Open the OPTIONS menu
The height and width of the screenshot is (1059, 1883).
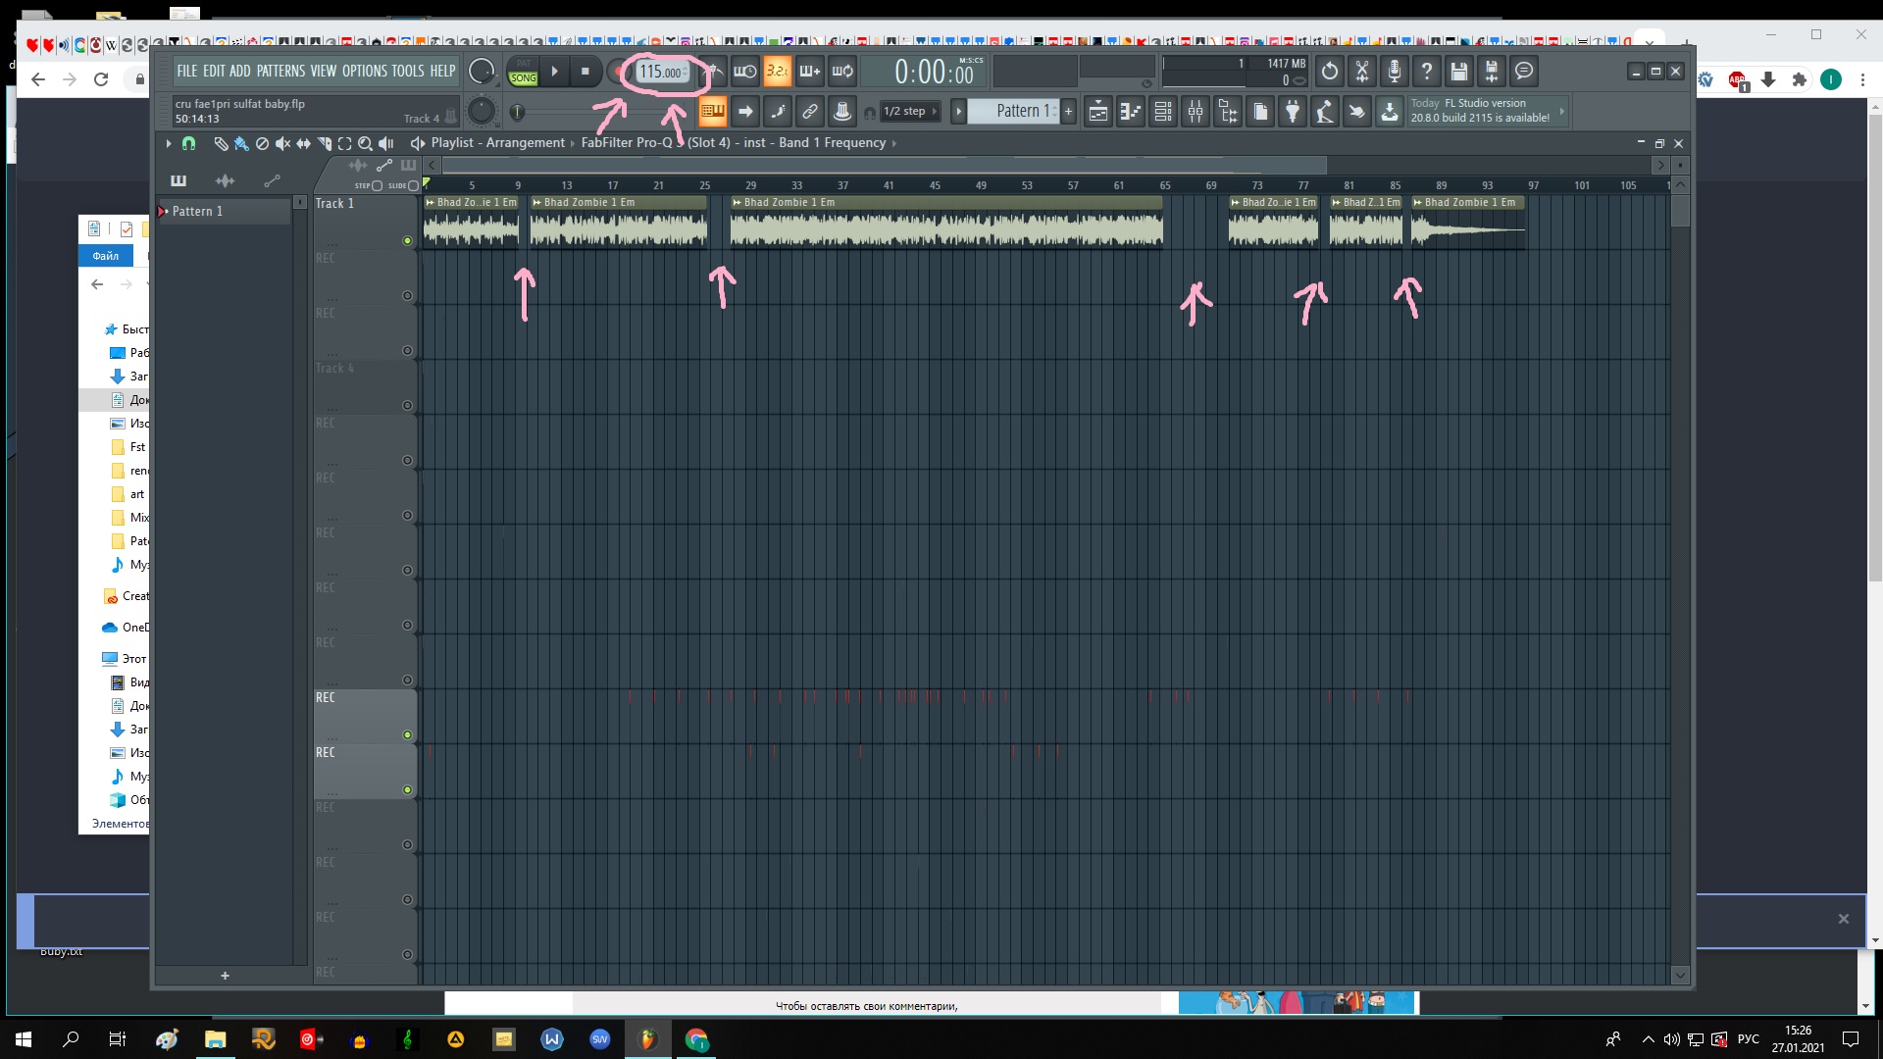(364, 71)
